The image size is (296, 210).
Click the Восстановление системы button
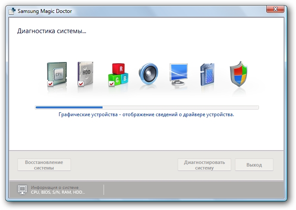(x=44, y=165)
